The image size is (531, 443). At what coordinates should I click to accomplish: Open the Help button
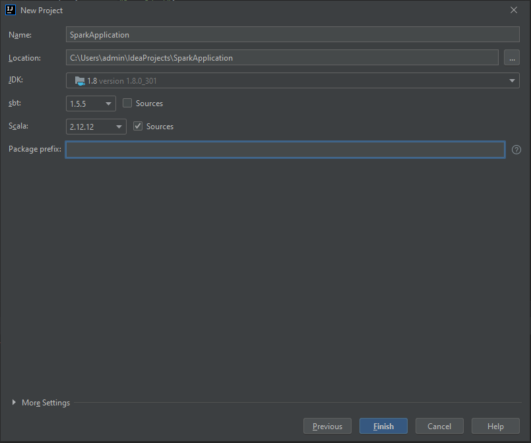(x=495, y=427)
